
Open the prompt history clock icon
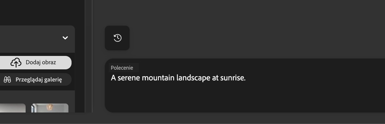coord(117,38)
